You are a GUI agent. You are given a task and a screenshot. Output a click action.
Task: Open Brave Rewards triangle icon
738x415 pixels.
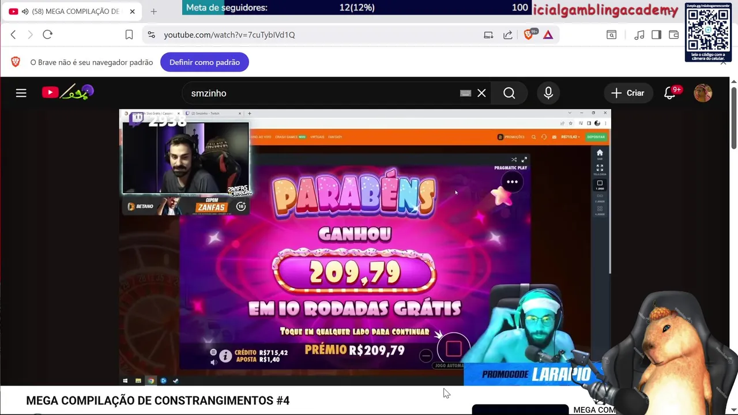pos(548,35)
